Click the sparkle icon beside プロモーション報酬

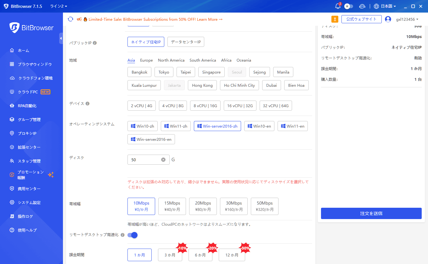point(51,175)
